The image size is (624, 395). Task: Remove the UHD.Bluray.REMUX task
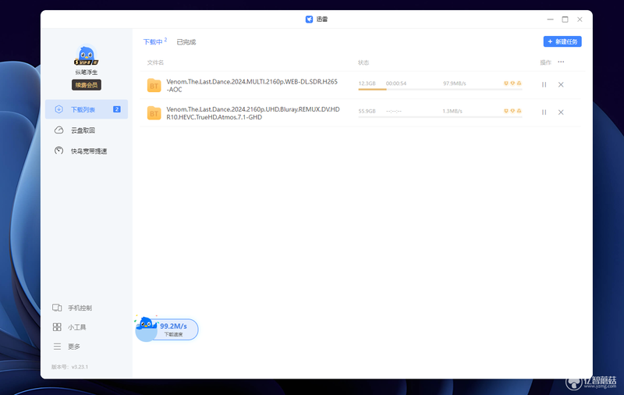[x=561, y=112]
